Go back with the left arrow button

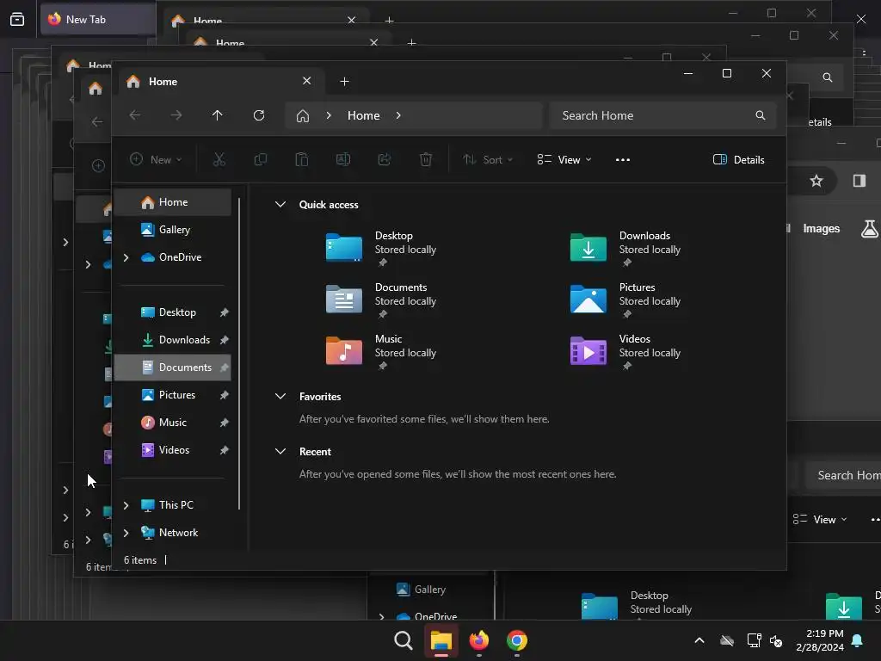(135, 115)
